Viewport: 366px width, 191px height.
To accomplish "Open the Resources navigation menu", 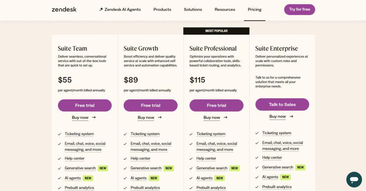I will 225,10.
